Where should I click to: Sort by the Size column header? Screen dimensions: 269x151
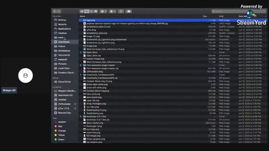click(205, 16)
